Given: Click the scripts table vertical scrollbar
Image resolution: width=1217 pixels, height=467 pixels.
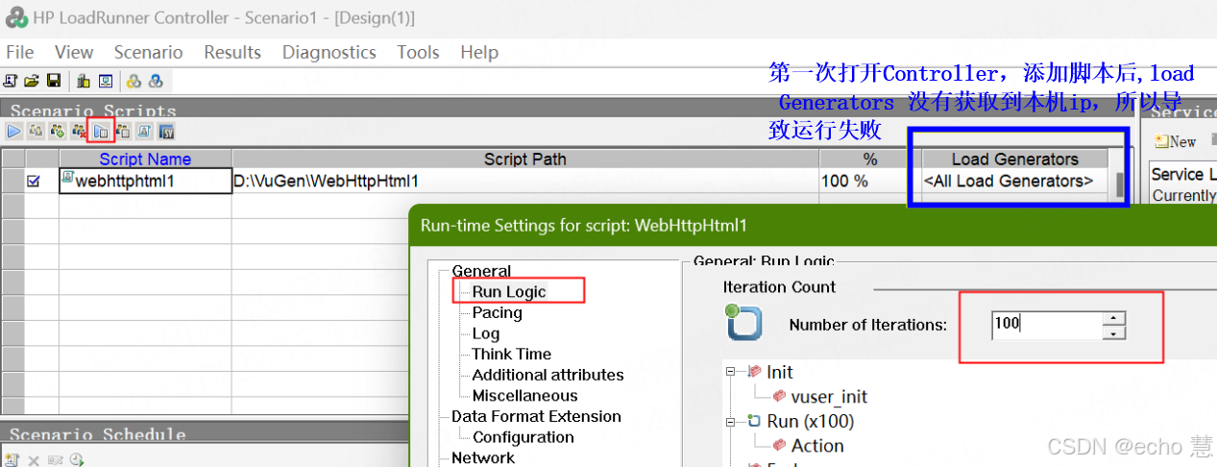Looking at the screenshot, I should pos(1119,183).
